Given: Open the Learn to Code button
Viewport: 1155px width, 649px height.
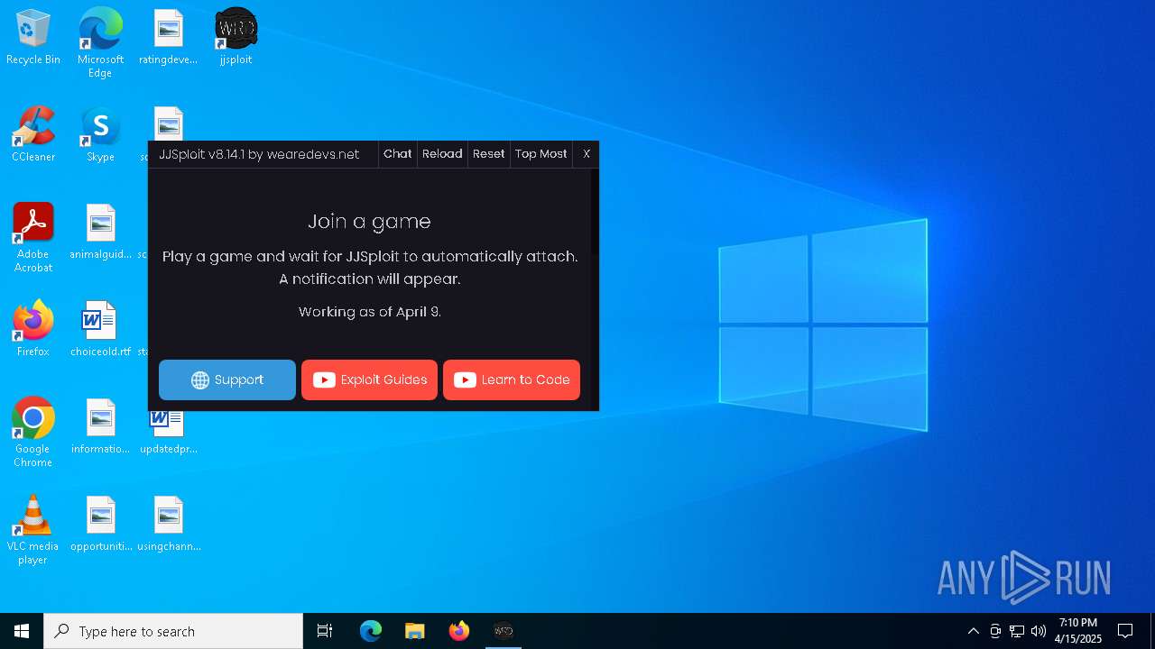Looking at the screenshot, I should click(x=512, y=379).
